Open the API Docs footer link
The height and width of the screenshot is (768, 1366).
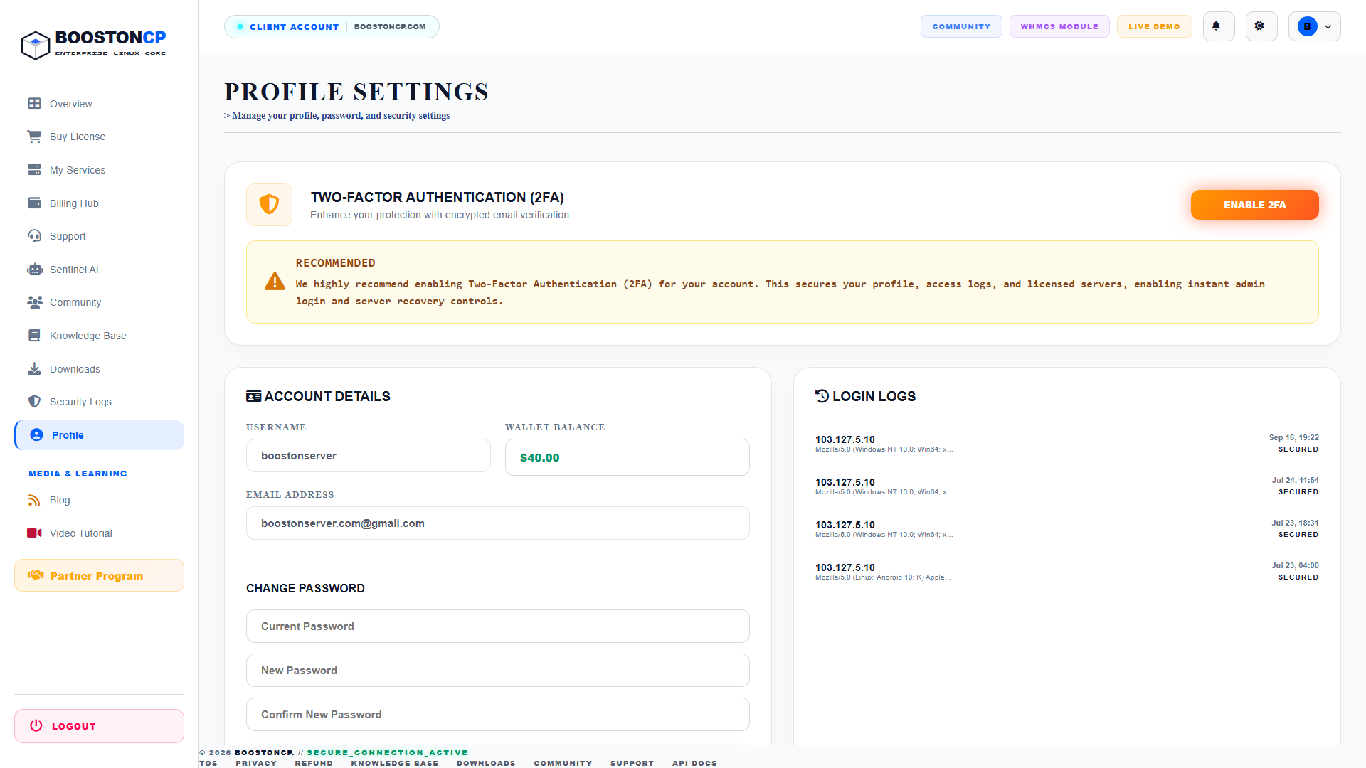(x=694, y=763)
